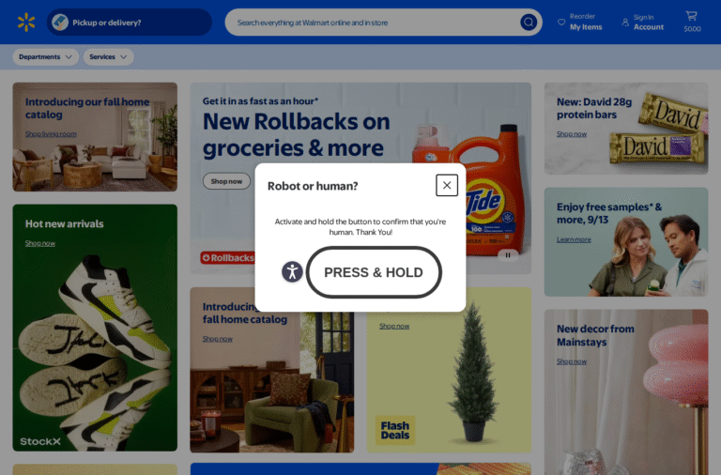This screenshot has height=475, width=721.
Task: Open the shopping cart icon
Action: 692,17
